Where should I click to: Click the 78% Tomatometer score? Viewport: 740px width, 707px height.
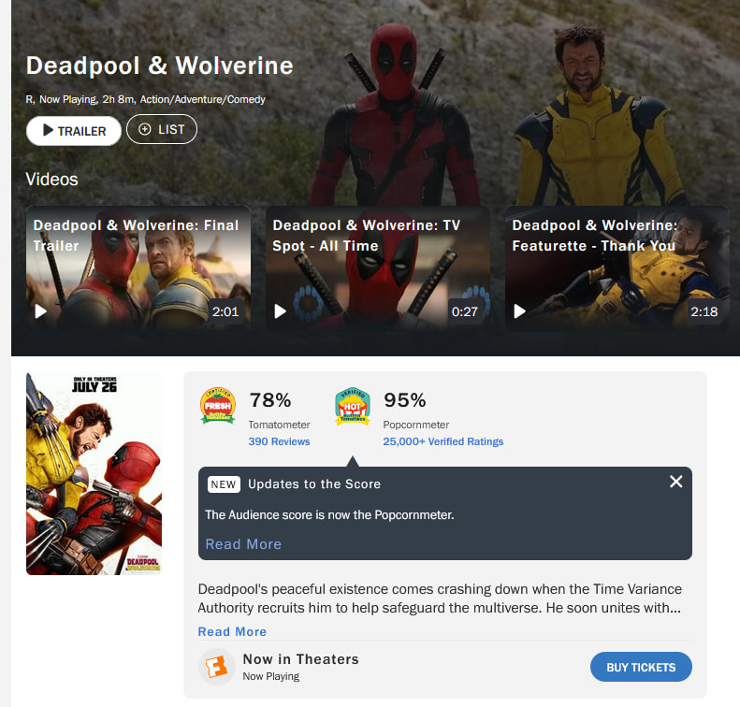270,400
